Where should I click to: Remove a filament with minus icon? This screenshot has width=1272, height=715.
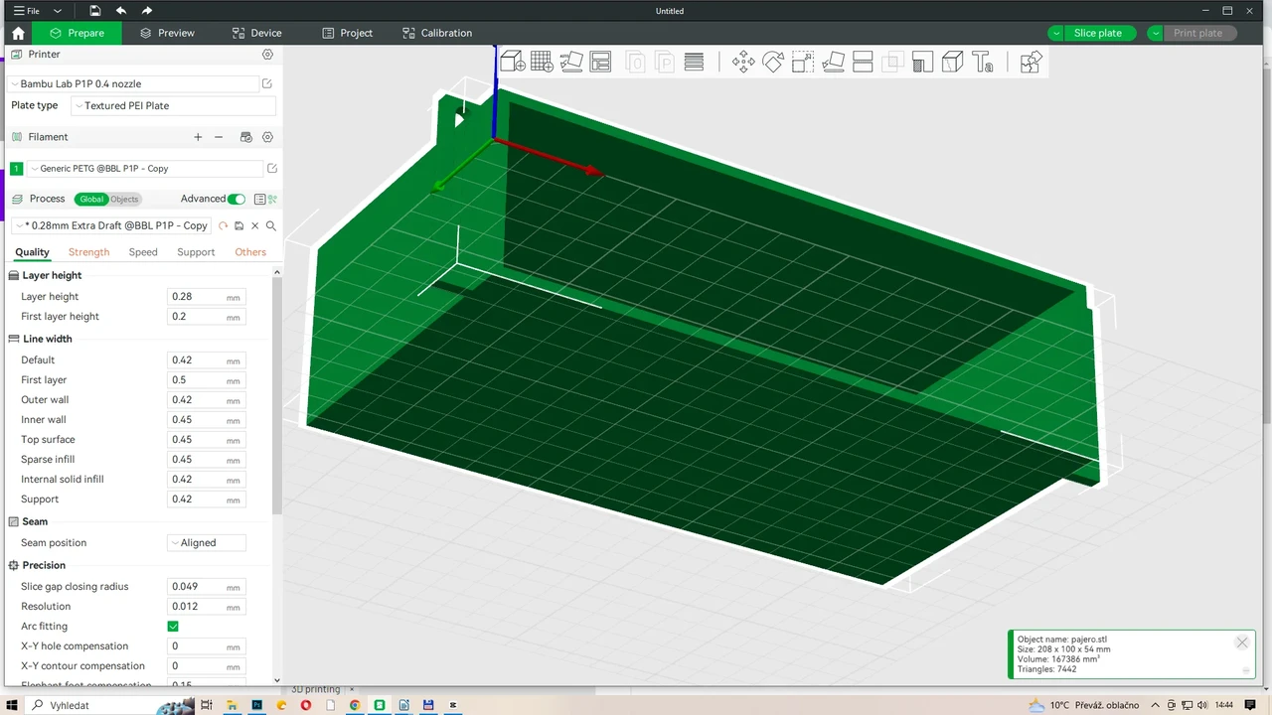coord(219,137)
